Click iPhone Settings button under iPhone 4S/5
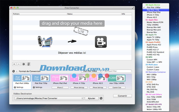179x112 pixels. coord(98,88)
